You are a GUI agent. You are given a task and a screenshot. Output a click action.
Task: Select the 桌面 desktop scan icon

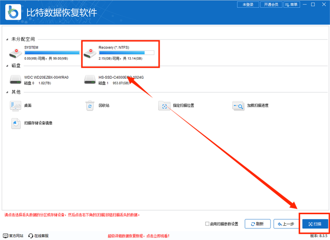pyautogui.click(x=15, y=106)
